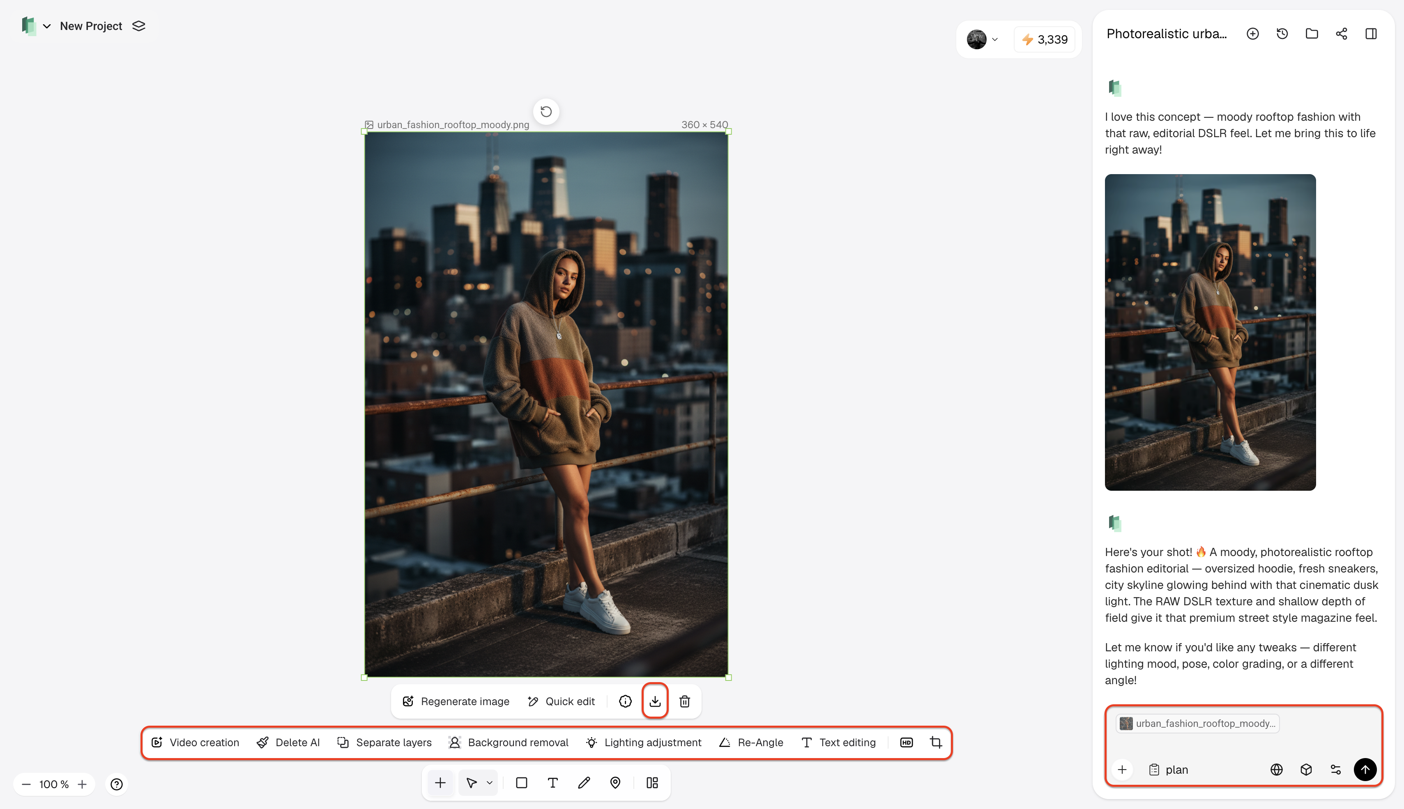Click the share icon
The width and height of the screenshot is (1404, 809).
coord(1341,34)
